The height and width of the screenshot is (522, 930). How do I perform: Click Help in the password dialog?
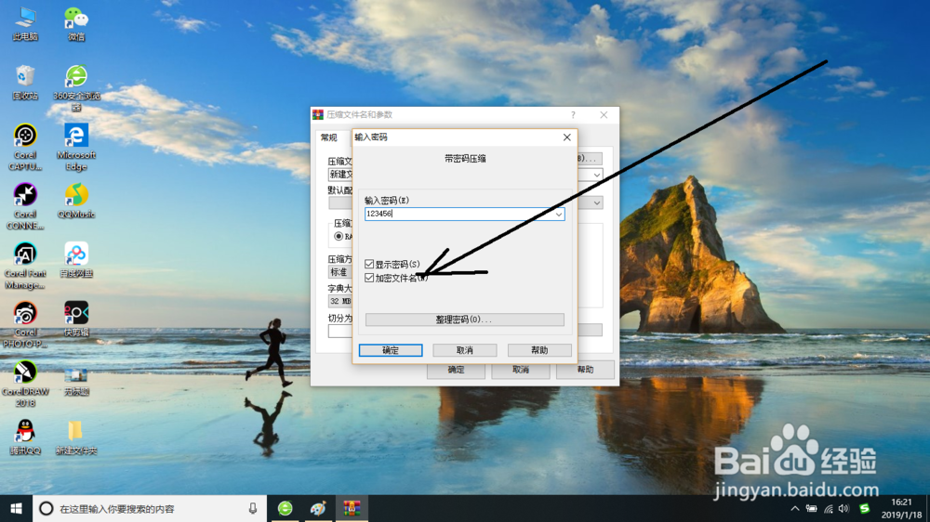(539, 350)
